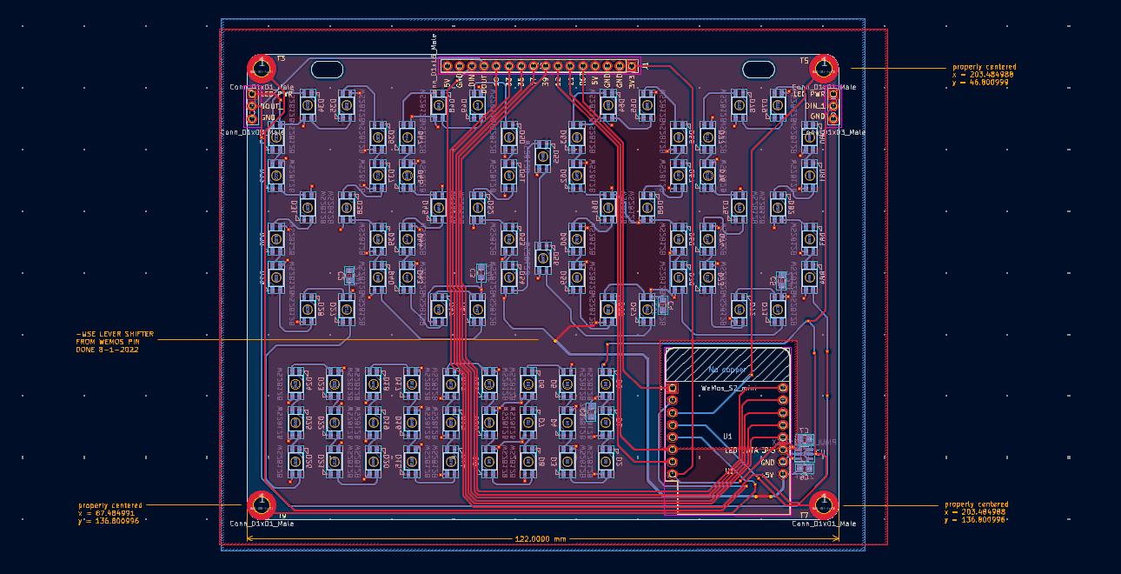Select the T3 mounting hole pad at top-left
Screen dimensions: 1121x574
(262, 68)
